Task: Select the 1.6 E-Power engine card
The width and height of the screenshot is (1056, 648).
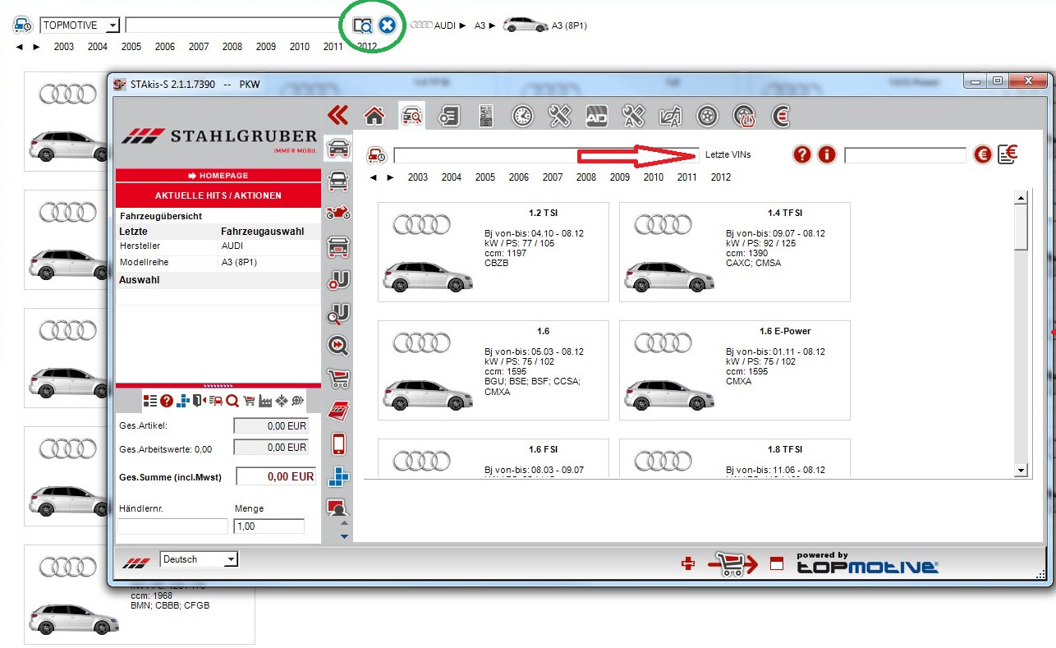Action: point(735,370)
